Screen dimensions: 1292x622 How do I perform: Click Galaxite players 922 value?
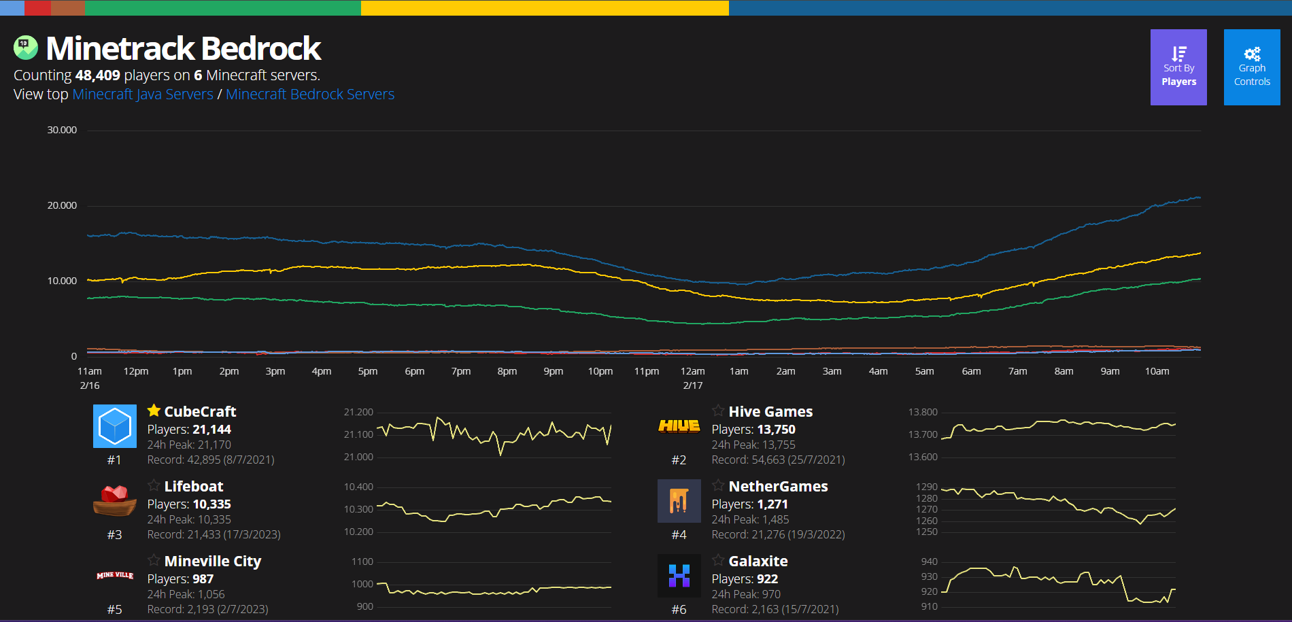click(767, 579)
